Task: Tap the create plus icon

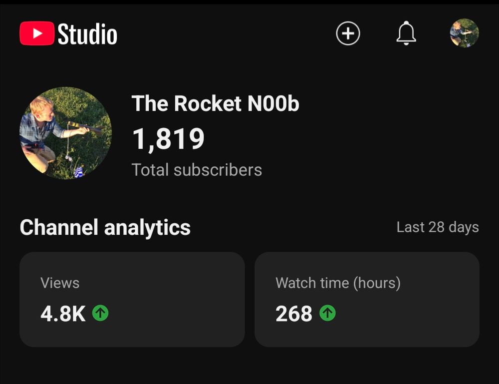Action: 348,33
